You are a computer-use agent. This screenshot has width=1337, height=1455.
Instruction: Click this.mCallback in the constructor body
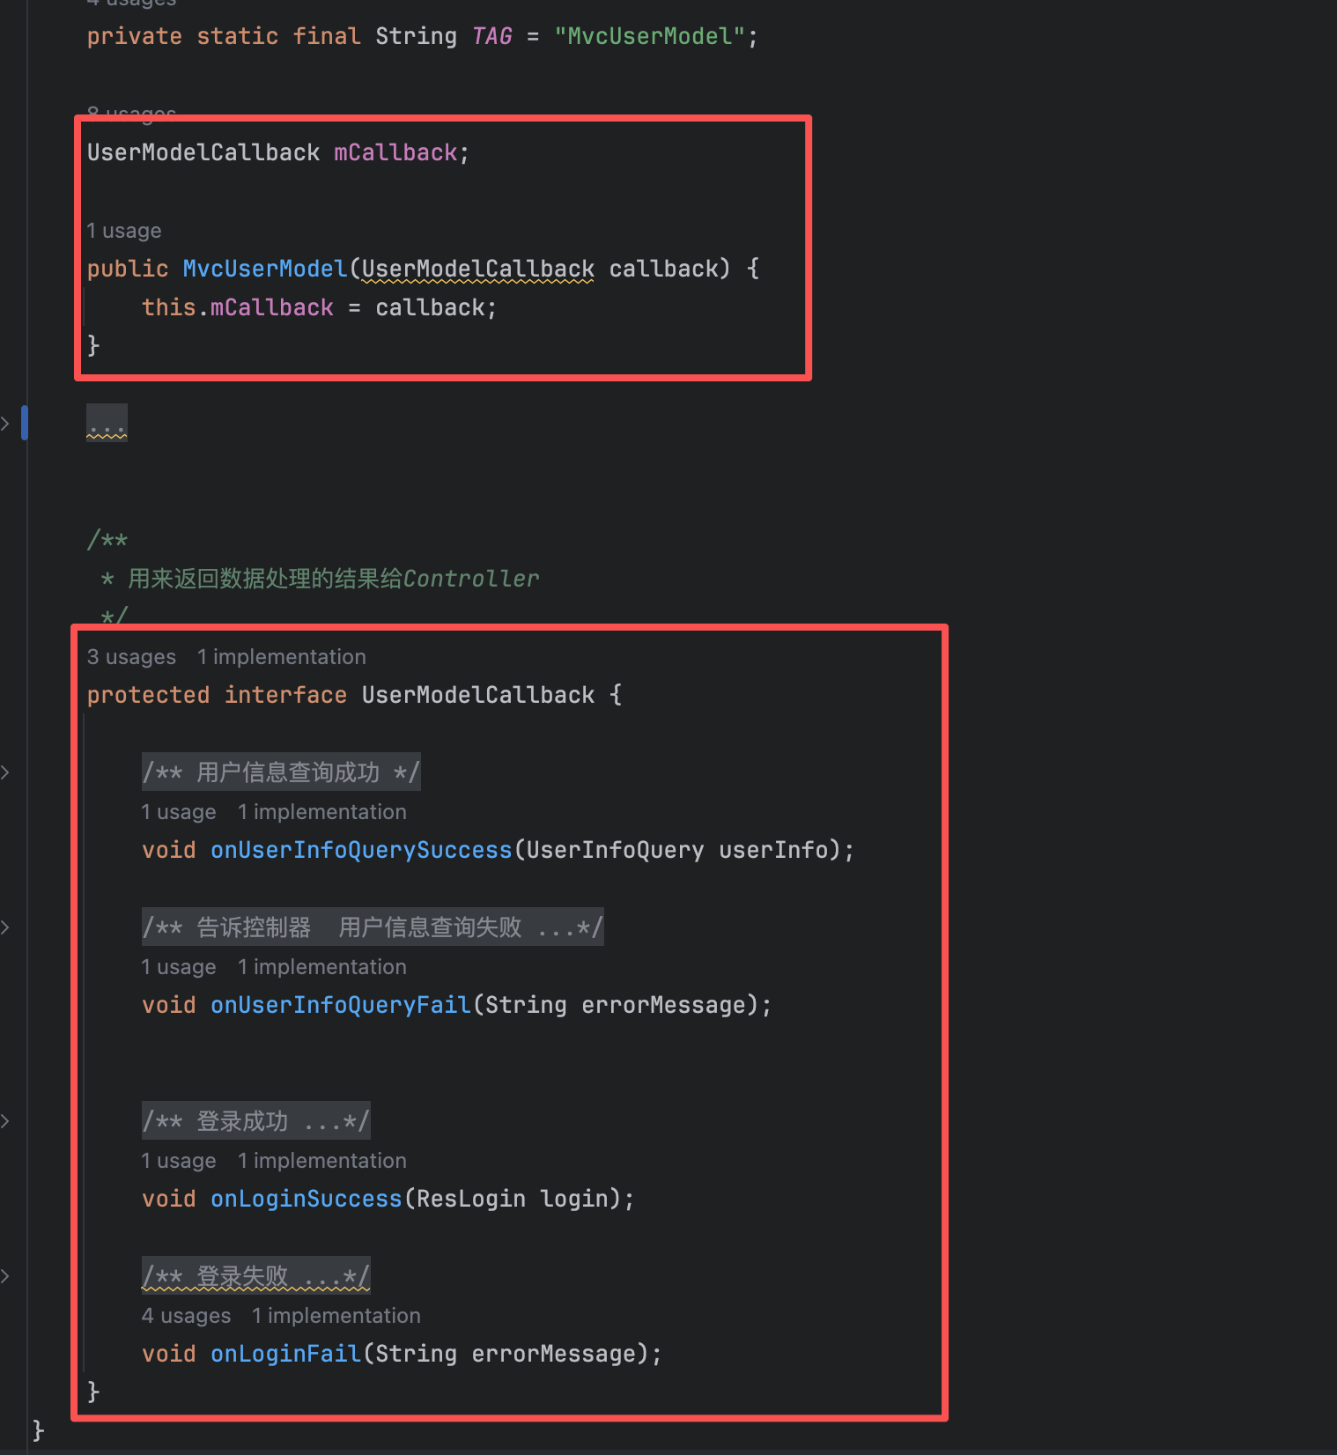tap(238, 307)
